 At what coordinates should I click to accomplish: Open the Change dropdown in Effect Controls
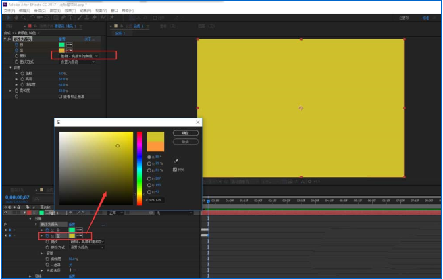(79, 55)
